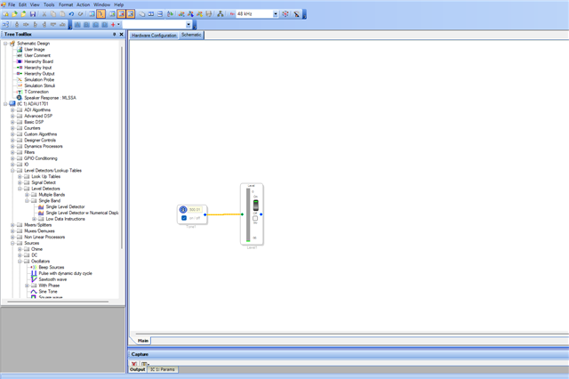
Task: Click the Tree ToolBox horizontal scrollbar
Action: (x=58, y=302)
